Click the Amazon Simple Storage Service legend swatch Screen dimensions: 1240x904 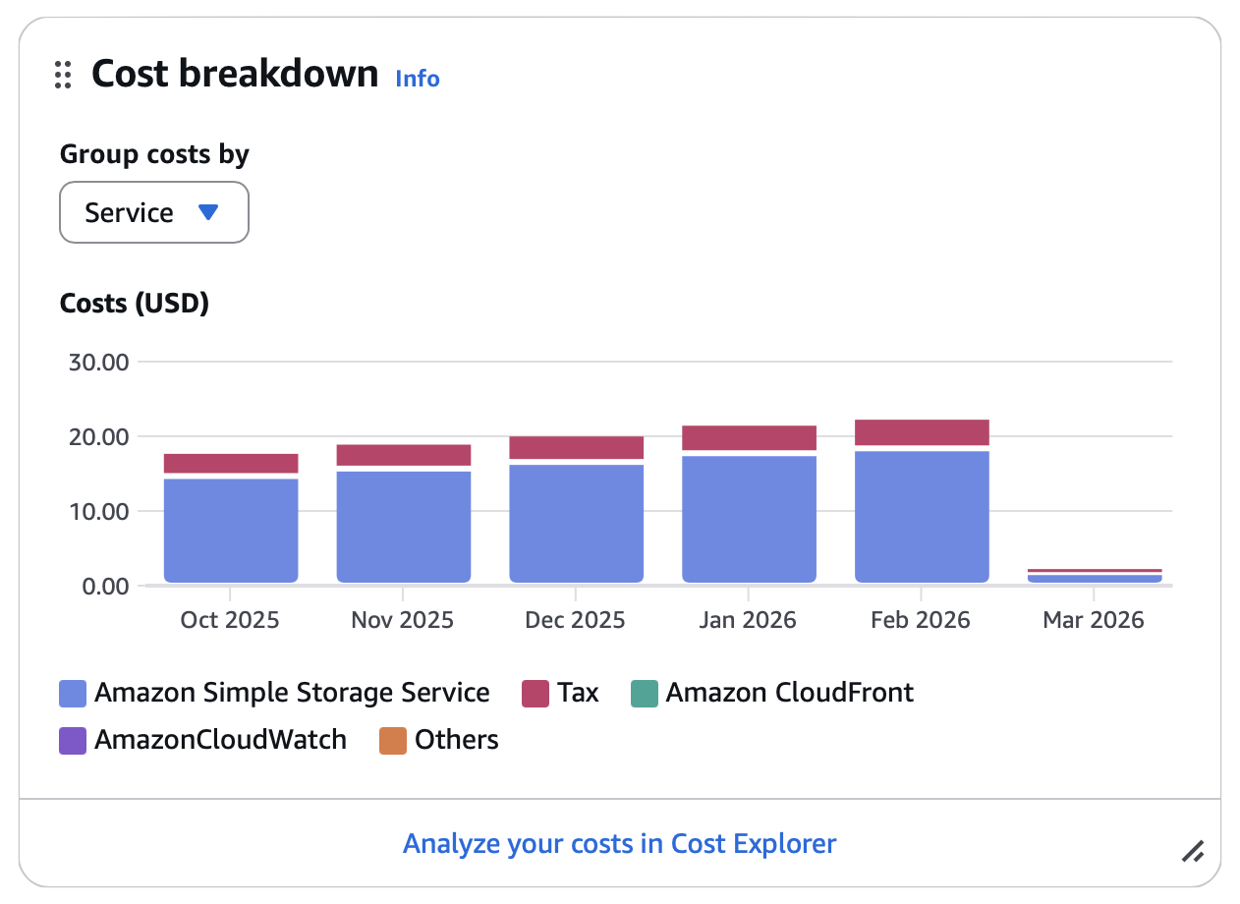tap(73, 694)
